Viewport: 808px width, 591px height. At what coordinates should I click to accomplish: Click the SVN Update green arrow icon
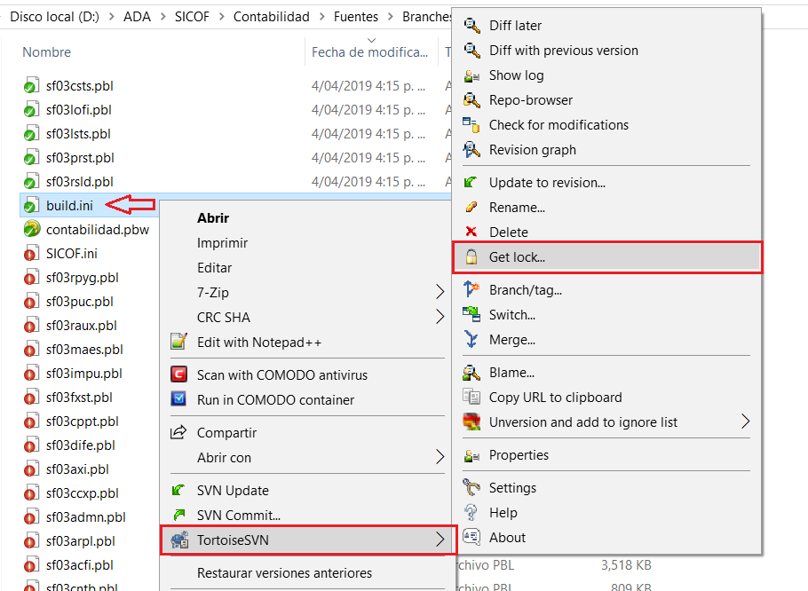179,491
